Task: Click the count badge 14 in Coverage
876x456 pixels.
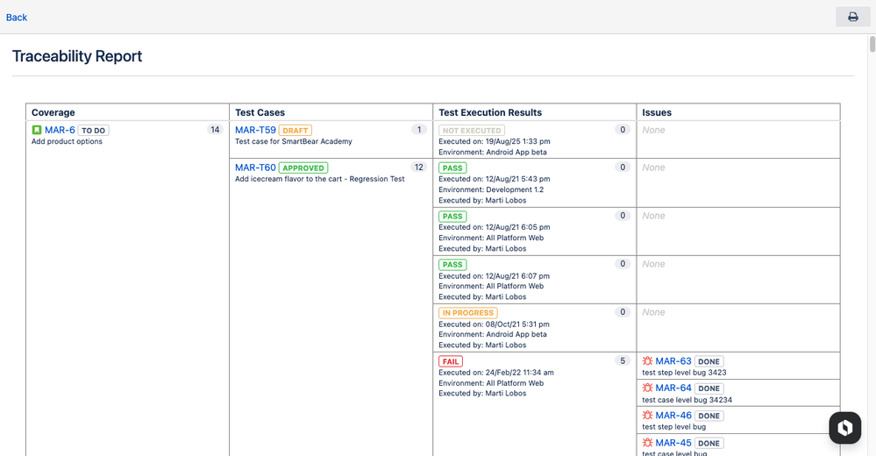Action: (x=215, y=130)
